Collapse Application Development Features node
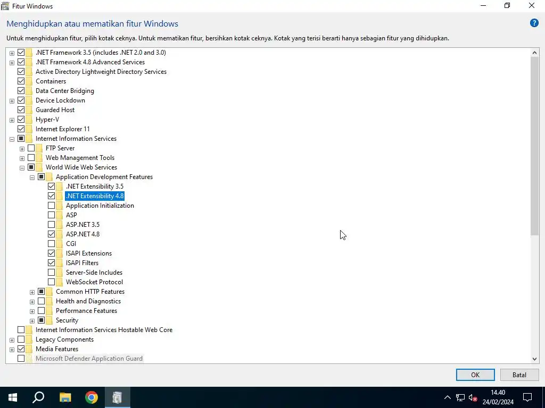545x408 pixels. 32,177
